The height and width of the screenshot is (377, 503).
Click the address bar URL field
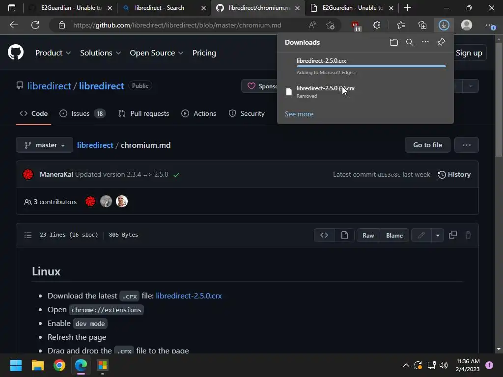point(177,25)
